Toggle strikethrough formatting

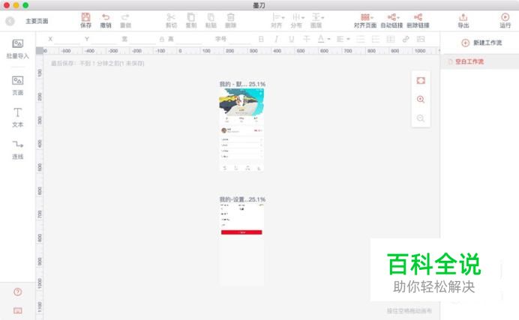click(307, 39)
